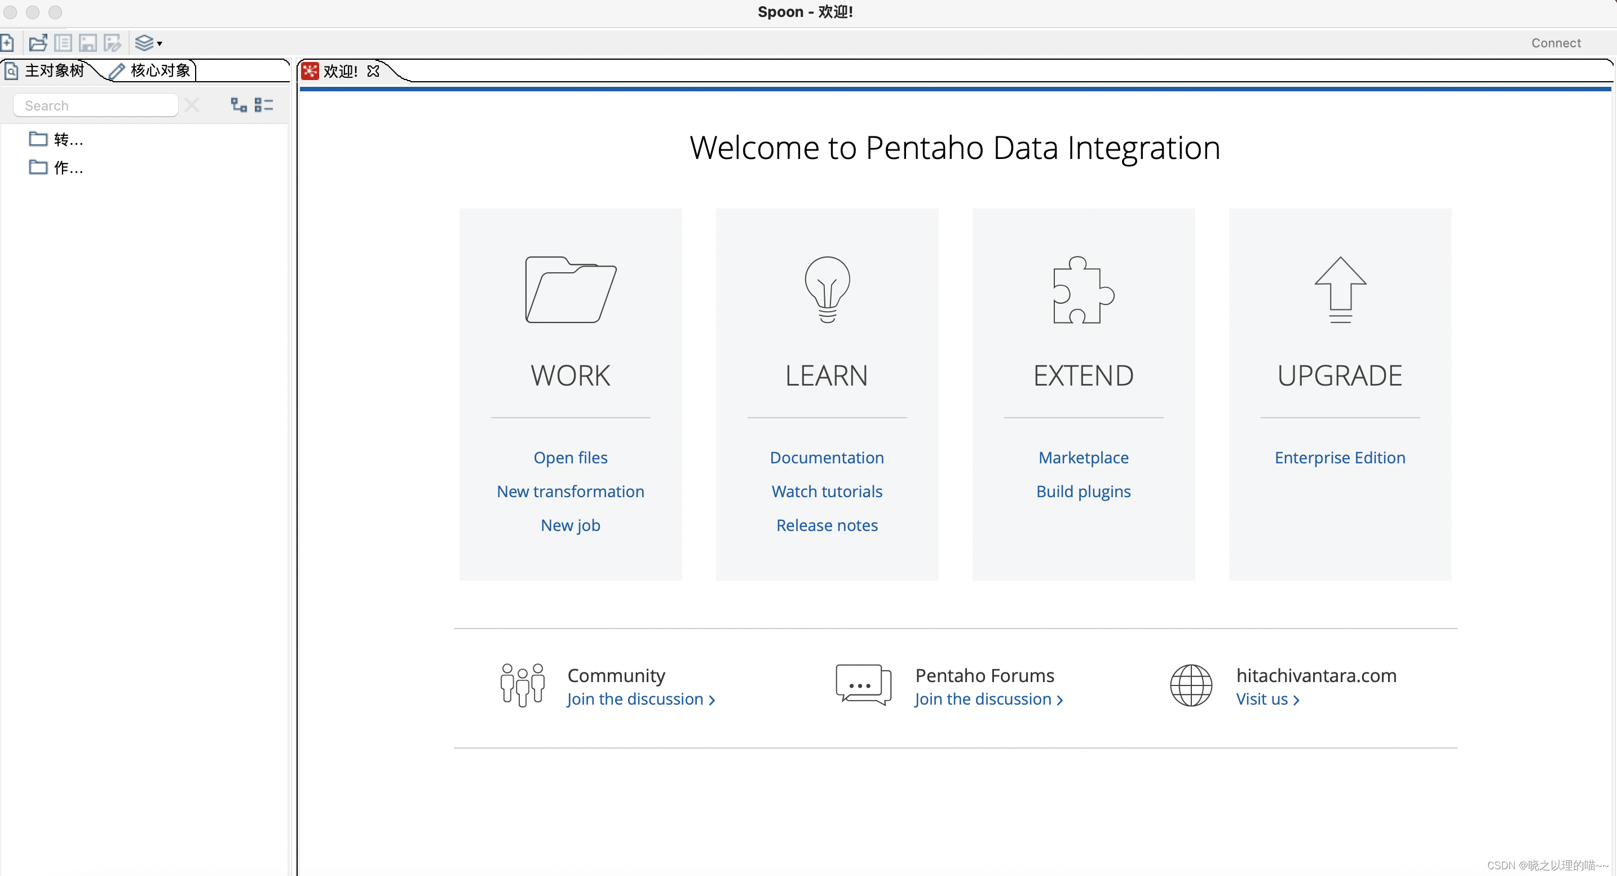Screen dimensions: 1617x876
Task: Open Release notes link
Action: (x=827, y=525)
